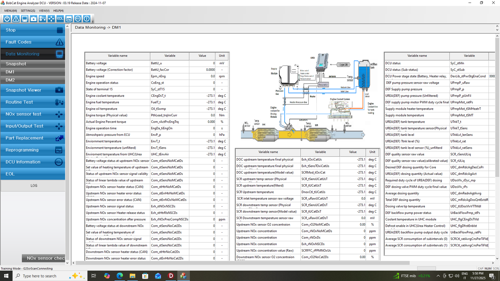The image size is (500, 281).
Task: Open Fault Codes via the warning triangle toolbar icon
Action: [16, 19]
